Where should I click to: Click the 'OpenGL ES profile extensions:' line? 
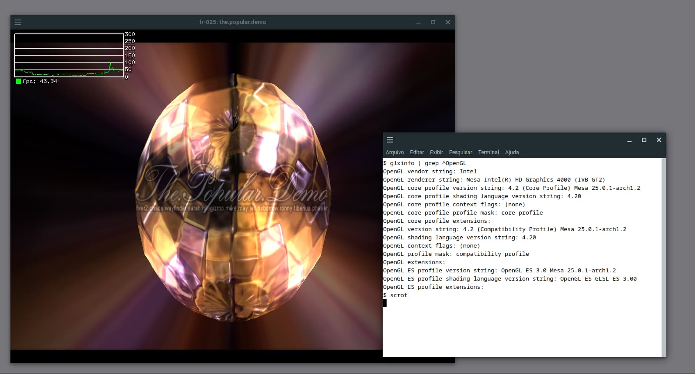(x=433, y=287)
